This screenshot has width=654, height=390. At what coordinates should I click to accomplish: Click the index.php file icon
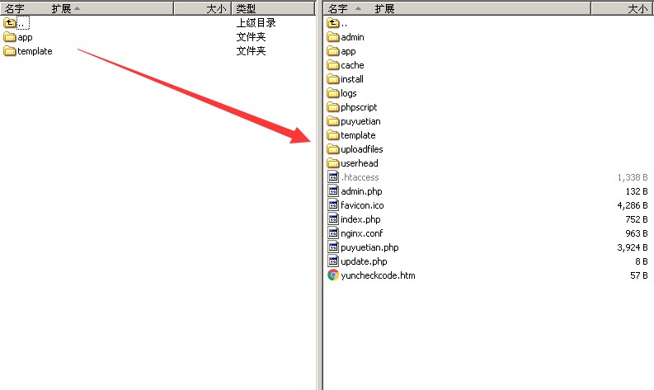[x=333, y=219]
